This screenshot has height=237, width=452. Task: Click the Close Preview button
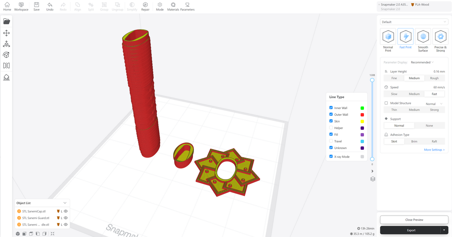coord(414,220)
